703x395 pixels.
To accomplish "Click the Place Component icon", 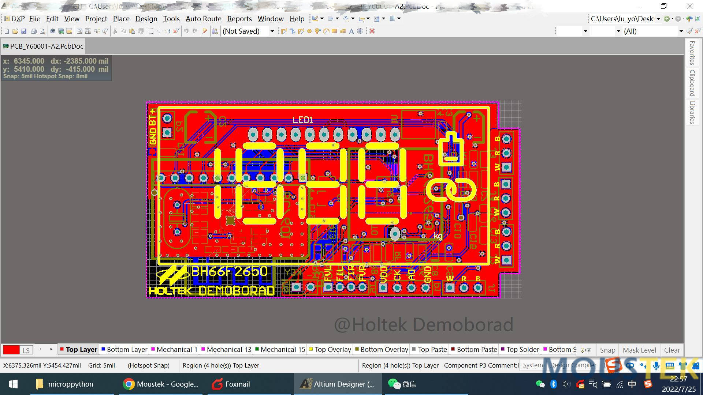I will tap(360, 31).
